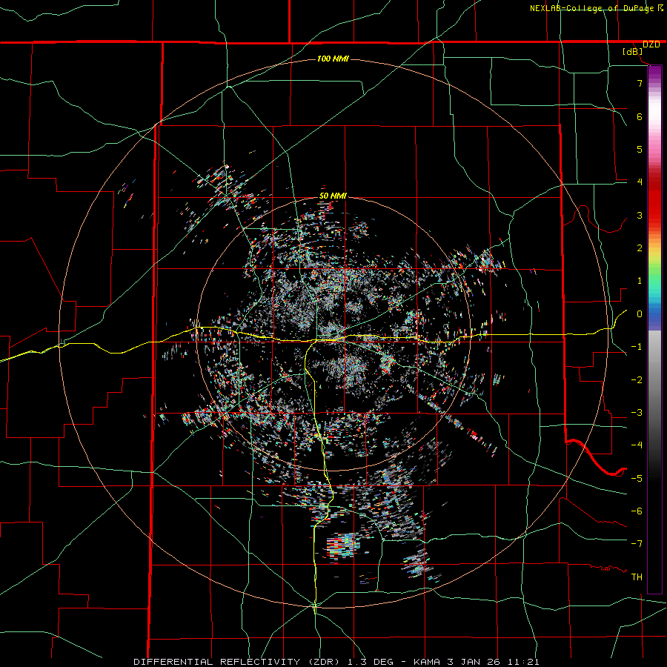This screenshot has height=667, width=667.
Task: Click the "[dB]" unit label
Action: (x=633, y=52)
